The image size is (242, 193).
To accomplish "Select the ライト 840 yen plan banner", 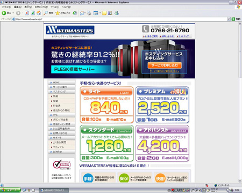I will pos(107,105).
